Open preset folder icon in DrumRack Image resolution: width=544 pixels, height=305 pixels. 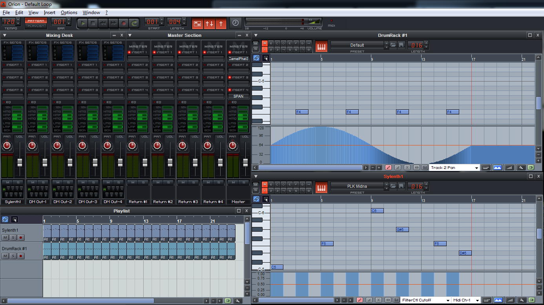click(x=393, y=45)
